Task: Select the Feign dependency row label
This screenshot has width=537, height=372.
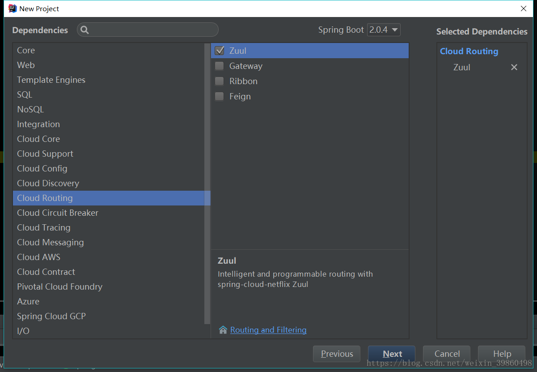Action: coord(240,96)
